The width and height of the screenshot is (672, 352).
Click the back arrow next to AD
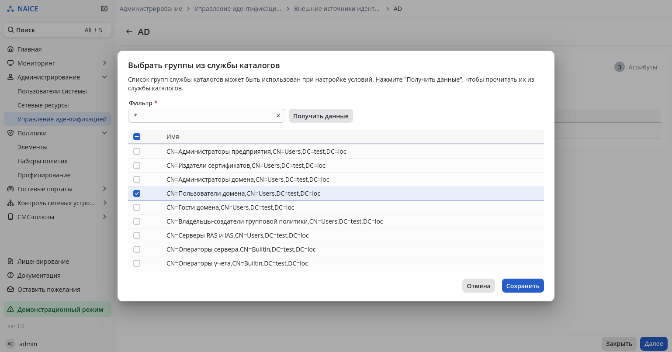point(129,32)
